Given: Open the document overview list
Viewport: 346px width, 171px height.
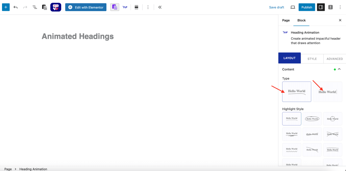Looking at the screenshot, I should coord(35,7).
